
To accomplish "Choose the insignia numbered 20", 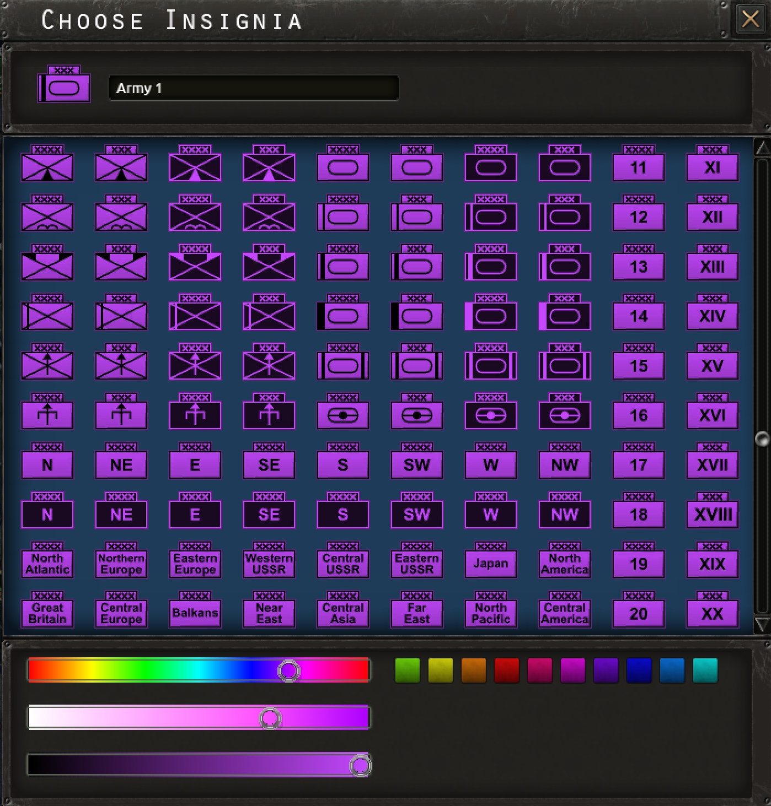I will tap(639, 609).
